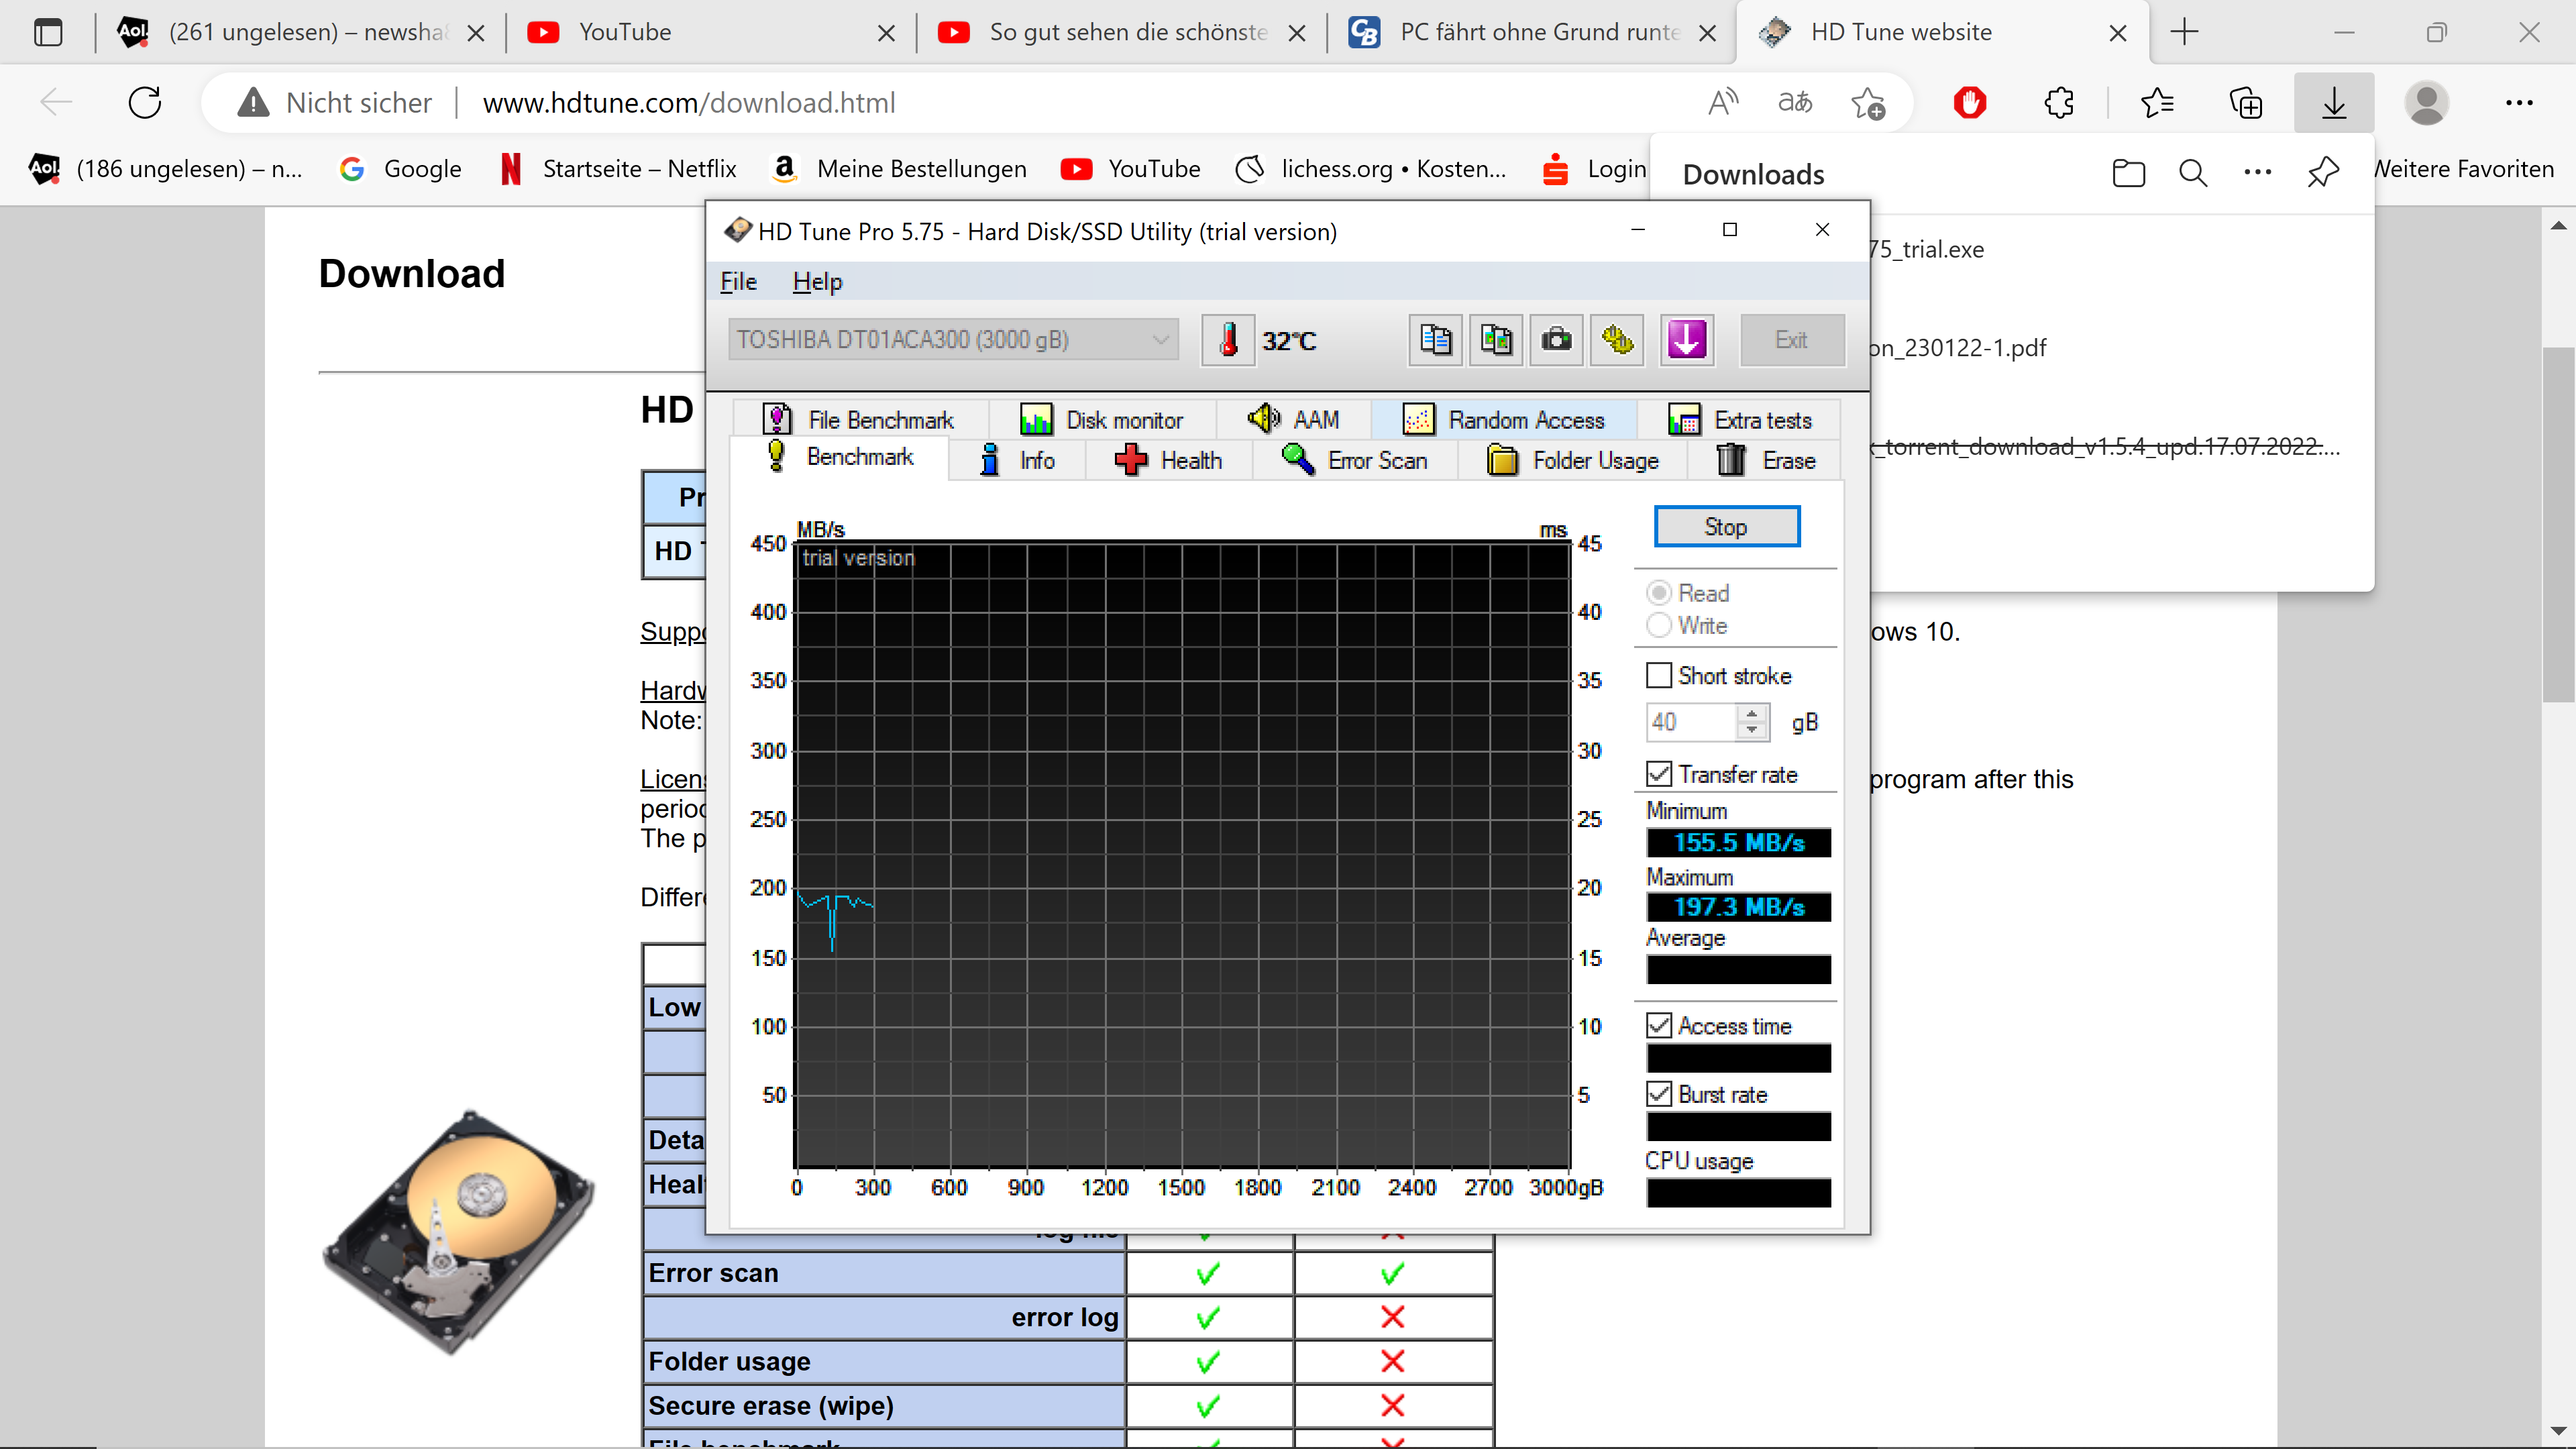Pin the Downloads panel

click(2323, 173)
